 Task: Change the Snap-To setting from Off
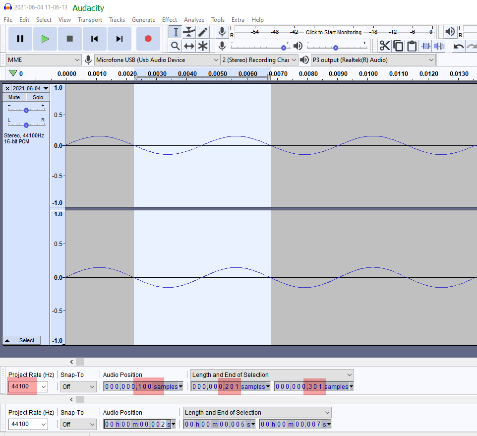tap(78, 387)
